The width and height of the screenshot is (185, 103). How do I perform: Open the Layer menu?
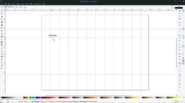pos(13,4)
